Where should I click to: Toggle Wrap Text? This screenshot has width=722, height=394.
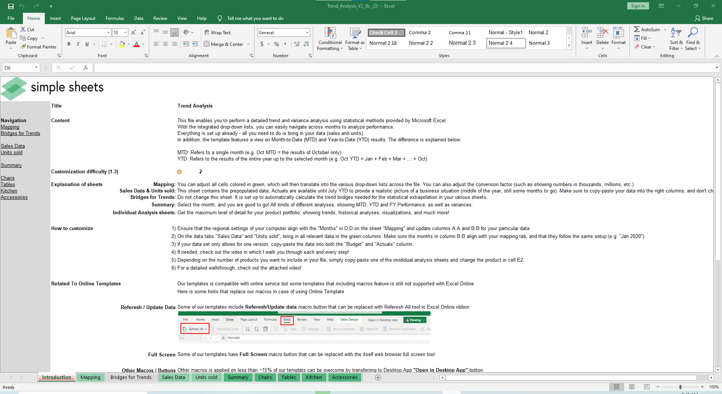coord(217,33)
